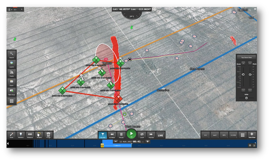
Task: Select point site 4 green marker
Action: click(x=81, y=82)
